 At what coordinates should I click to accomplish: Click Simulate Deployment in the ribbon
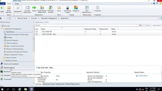(x=27, y=10)
